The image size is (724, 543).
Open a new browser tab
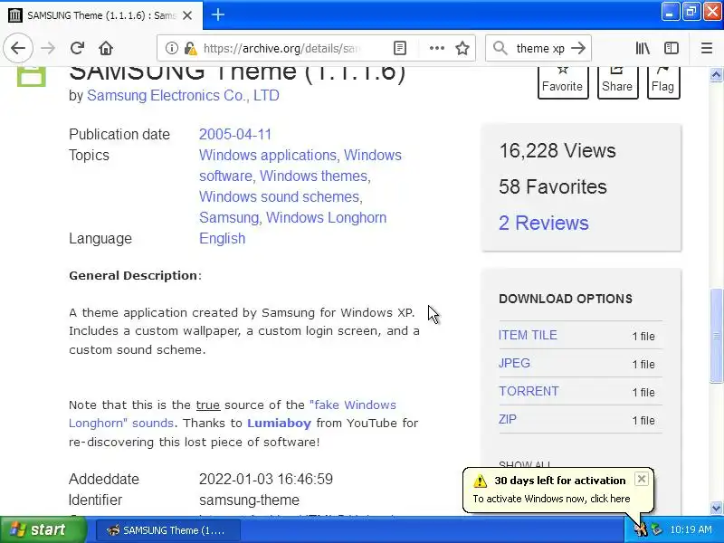(218, 14)
